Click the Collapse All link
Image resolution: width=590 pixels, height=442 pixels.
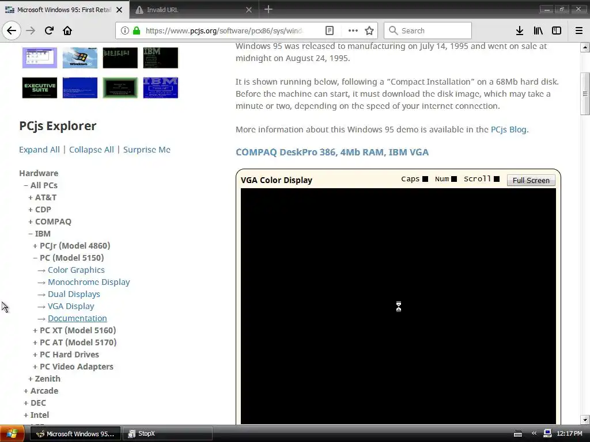[x=92, y=150]
